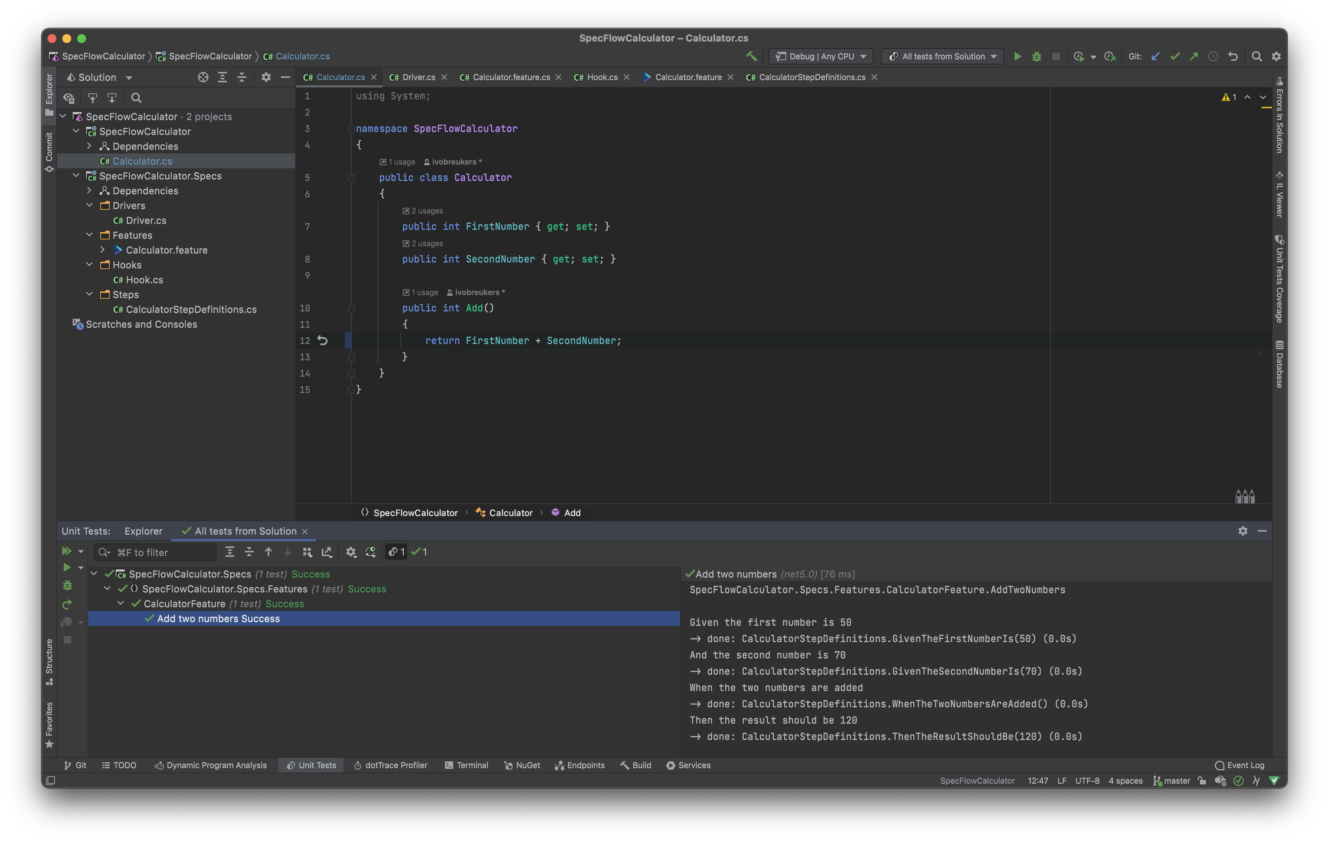Collapse the SpecFlowCalculator.Specs project node
This screenshot has height=843, width=1329.
click(76, 175)
